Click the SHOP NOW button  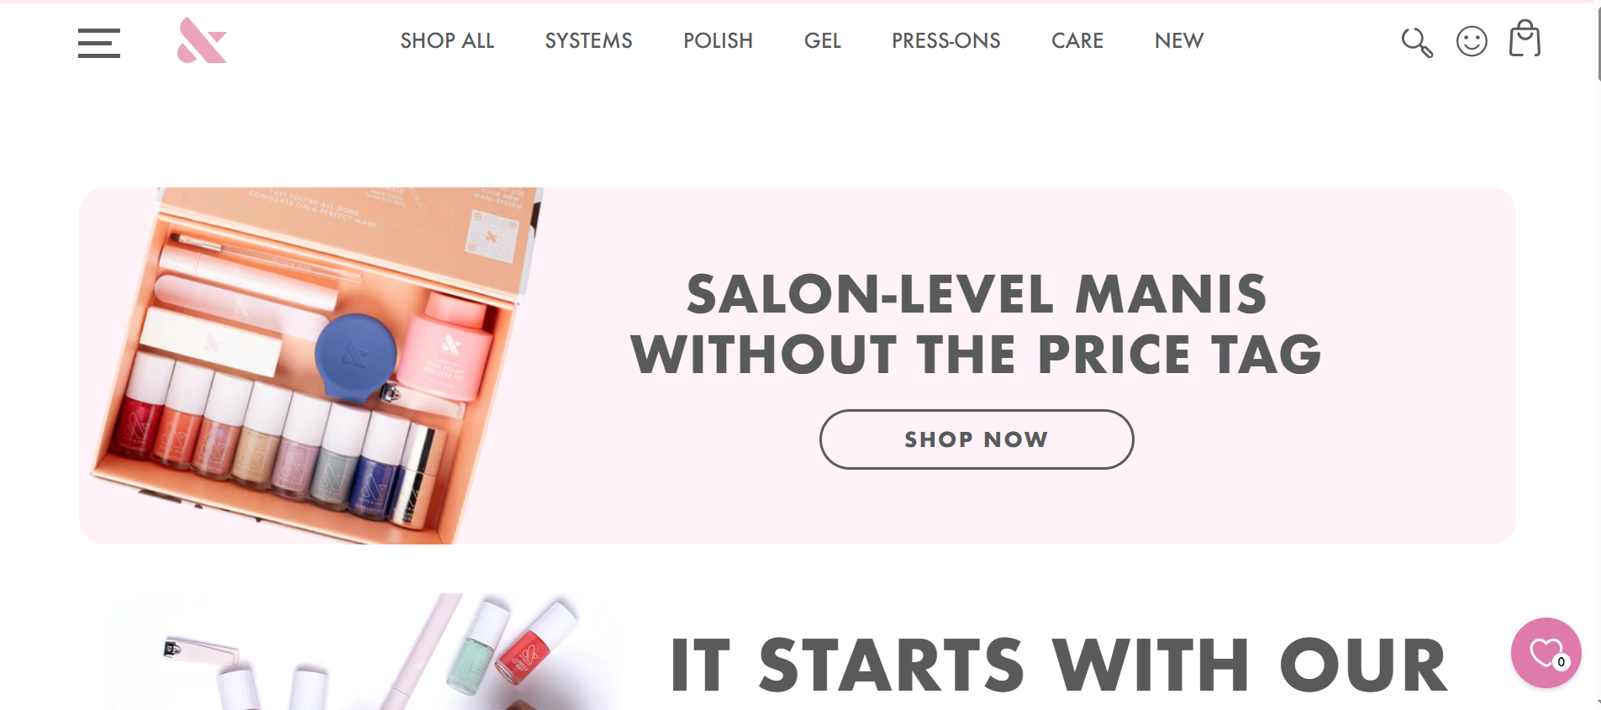point(977,439)
